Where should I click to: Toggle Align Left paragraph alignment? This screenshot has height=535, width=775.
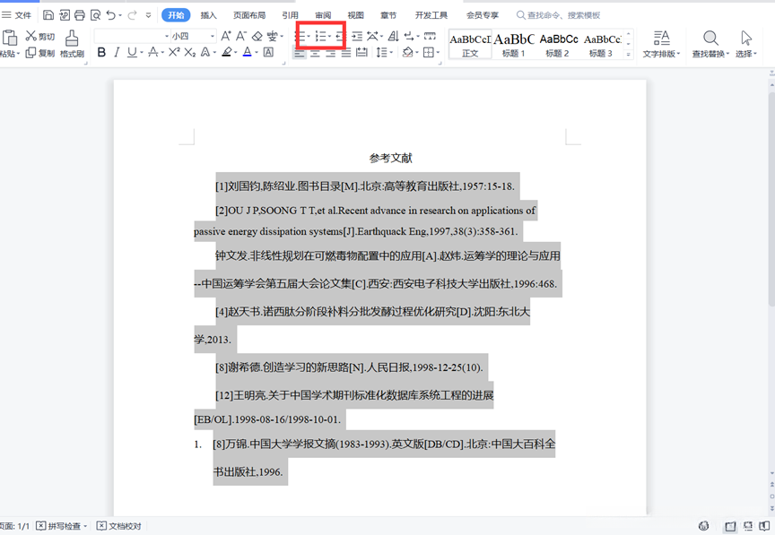[x=299, y=52]
